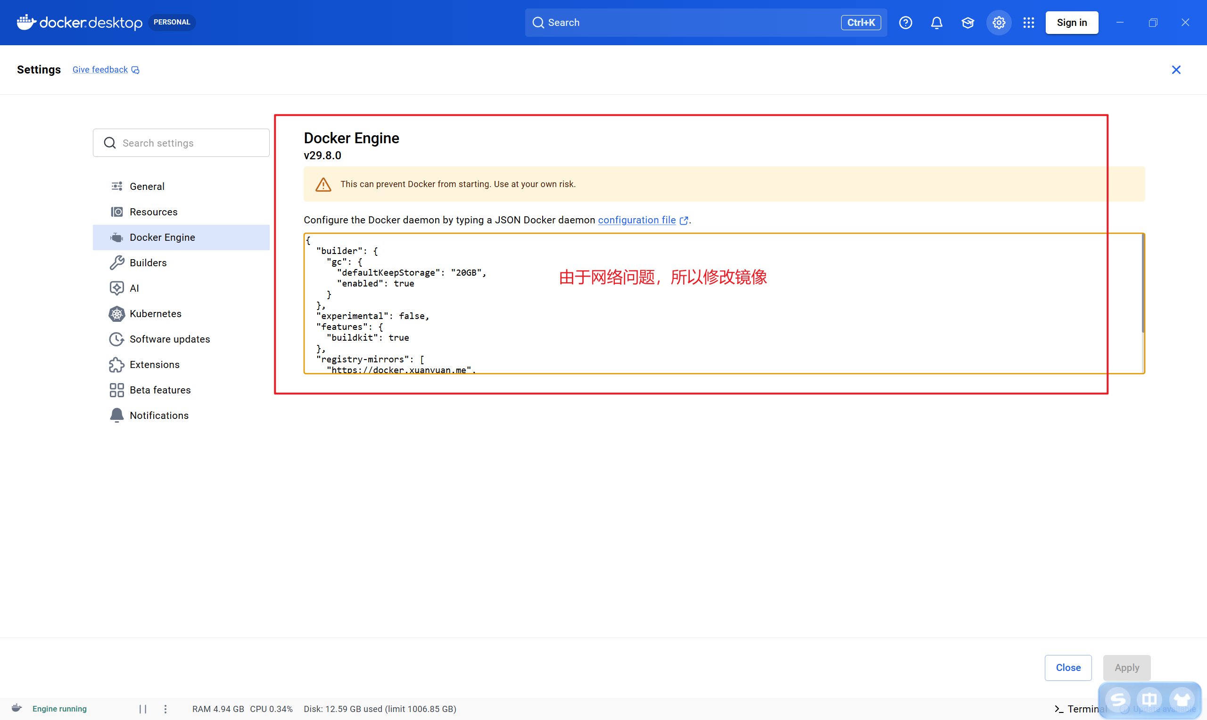1207x720 pixels.
Task: Click the CPU 0.34% status text
Action: pos(271,709)
